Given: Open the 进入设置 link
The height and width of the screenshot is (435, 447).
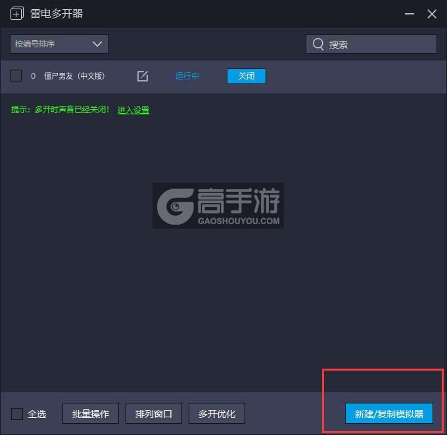Looking at the screenshot, I should pos(133,110).
